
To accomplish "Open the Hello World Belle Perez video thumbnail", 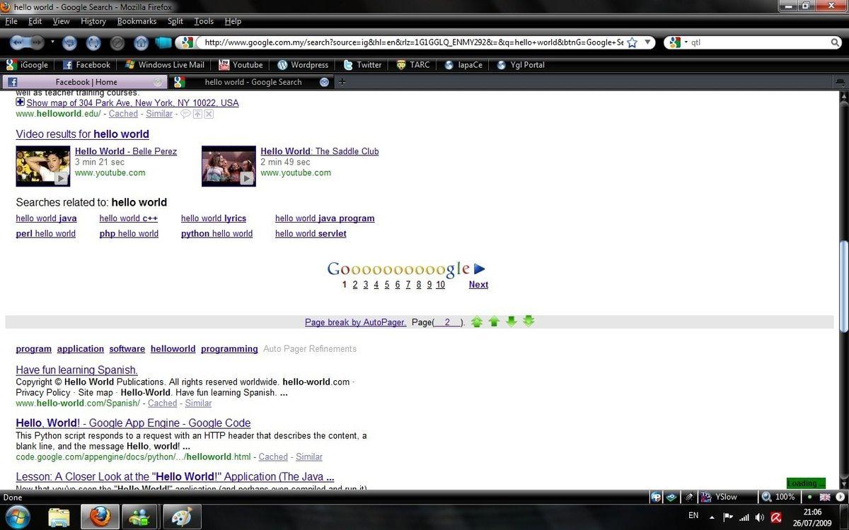I will 42,166.
